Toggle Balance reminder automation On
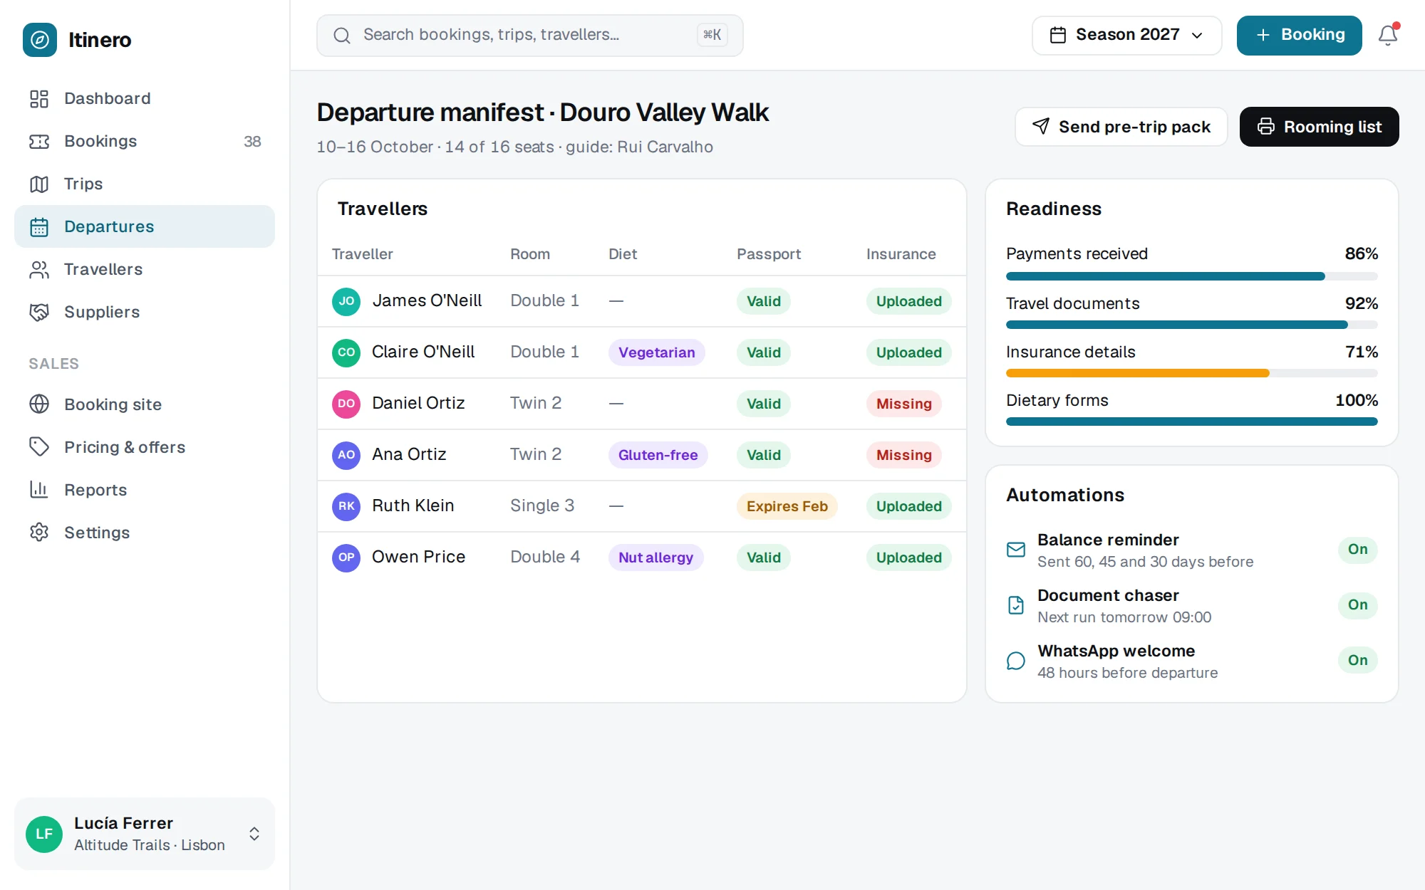1425x890 pixels. (1357, 550)
